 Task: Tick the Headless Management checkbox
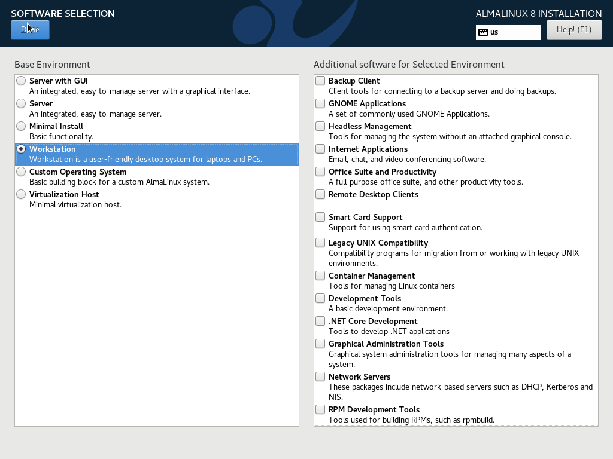point(320,126)
